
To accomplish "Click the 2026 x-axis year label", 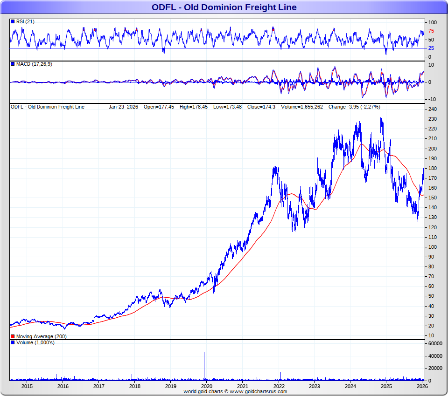I will tap(422, 386).
